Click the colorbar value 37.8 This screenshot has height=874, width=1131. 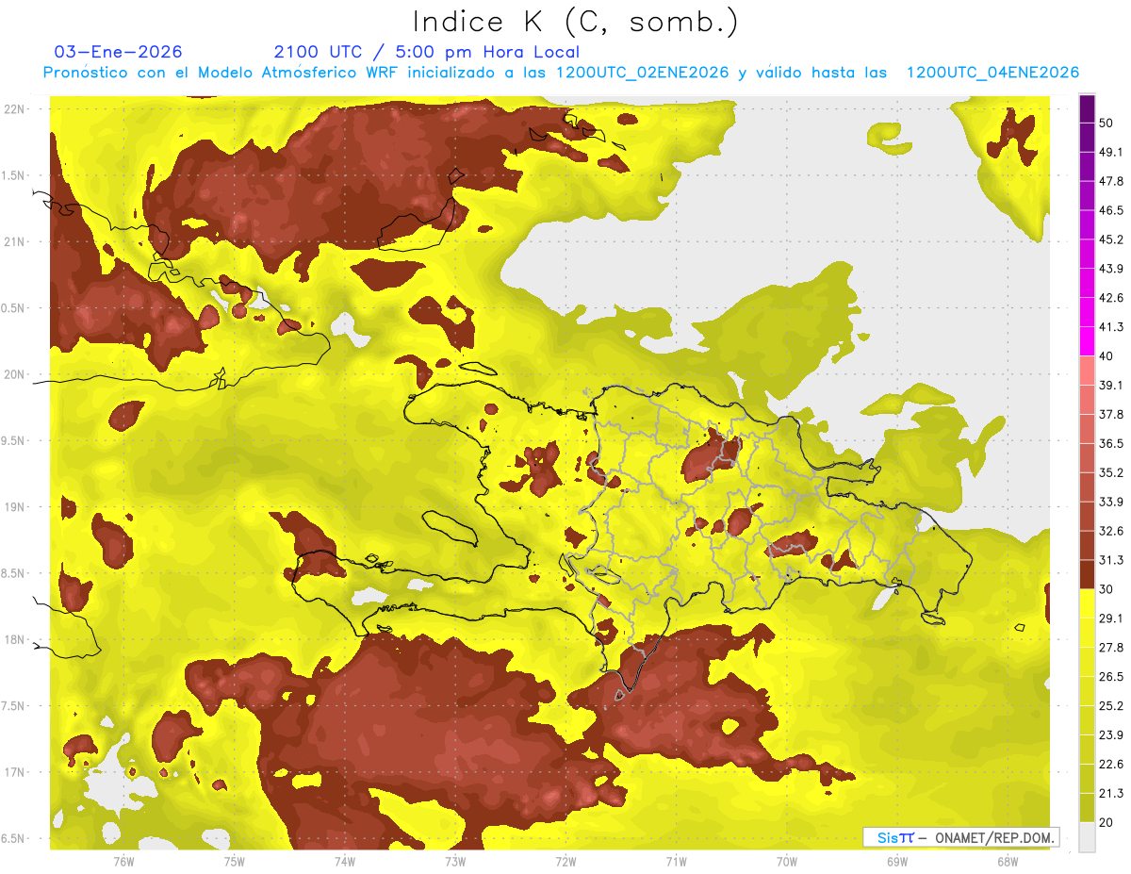coord(1112,414)
